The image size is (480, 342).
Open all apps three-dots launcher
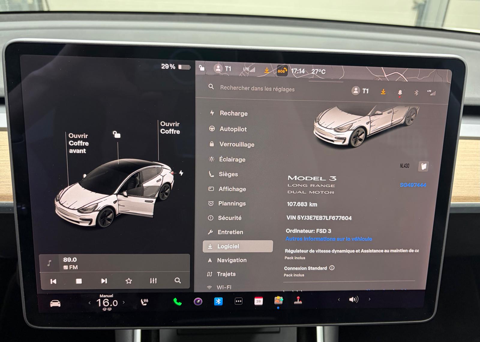click(238, 301)
